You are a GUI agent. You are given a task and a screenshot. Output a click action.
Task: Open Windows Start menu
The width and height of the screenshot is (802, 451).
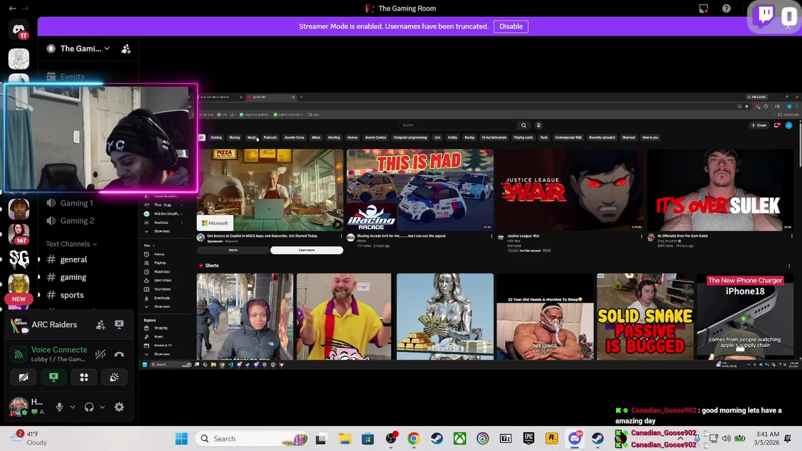tap(181, 439)
